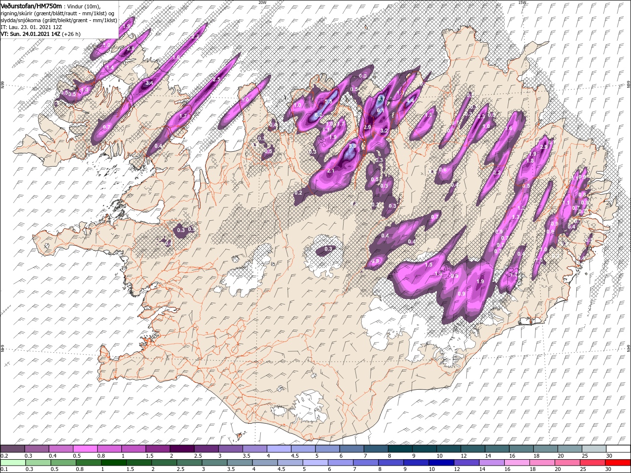Click the 'VT: Sun. 24.01.2021 14Z' valid time
This screenshot has width=631, height=473.
[x=31, y=34]
